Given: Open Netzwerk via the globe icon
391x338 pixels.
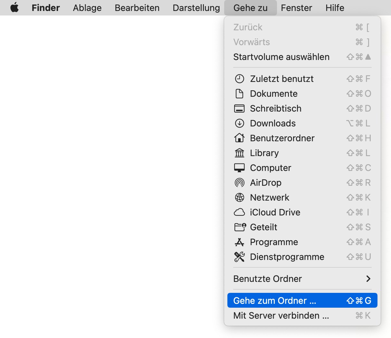Looking at the screenshot, I should (240, 197).
